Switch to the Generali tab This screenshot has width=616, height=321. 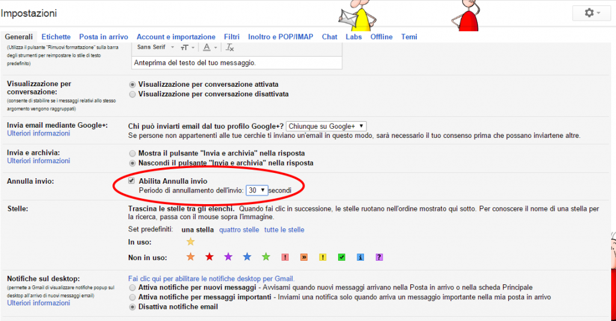[19, 37]
